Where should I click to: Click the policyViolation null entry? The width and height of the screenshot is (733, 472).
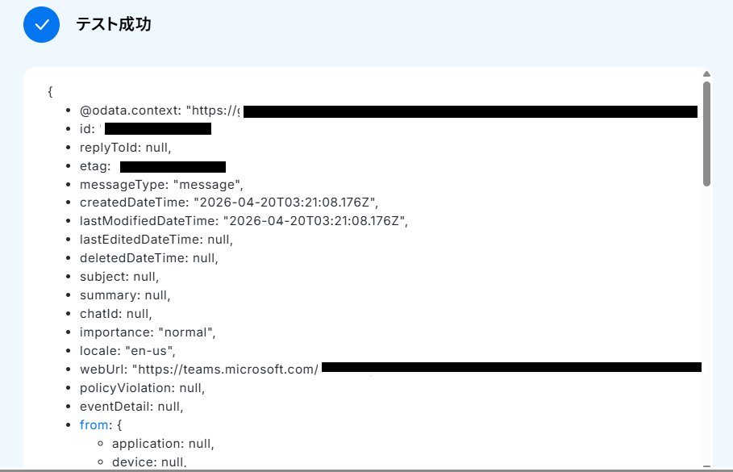142,388
